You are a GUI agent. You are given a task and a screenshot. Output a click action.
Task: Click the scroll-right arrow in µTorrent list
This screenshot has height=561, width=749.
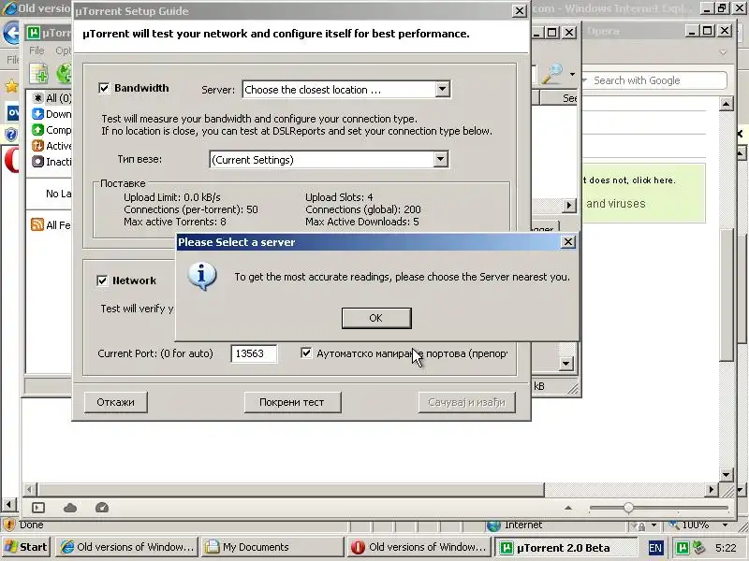tap(568, 205)
